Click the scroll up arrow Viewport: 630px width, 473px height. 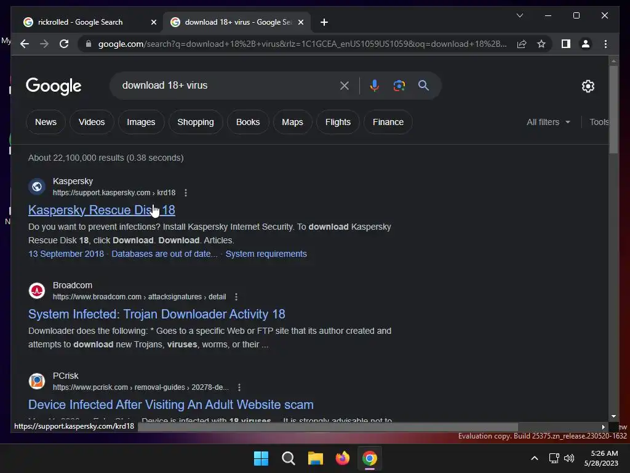click(613, 61)
